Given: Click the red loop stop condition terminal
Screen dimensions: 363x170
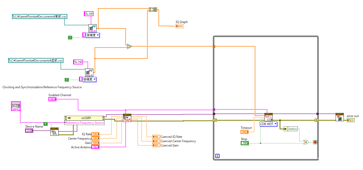Looking at the screenshot, I should 315,142.
